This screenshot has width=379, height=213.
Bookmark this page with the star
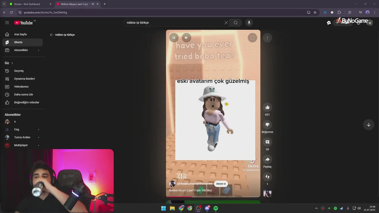315,12
